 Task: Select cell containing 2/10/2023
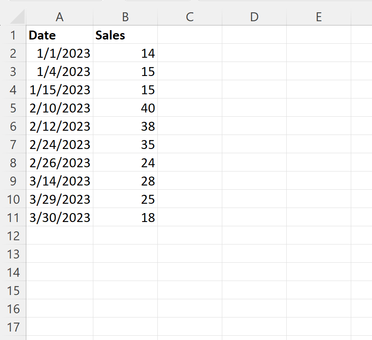(59, 107)
